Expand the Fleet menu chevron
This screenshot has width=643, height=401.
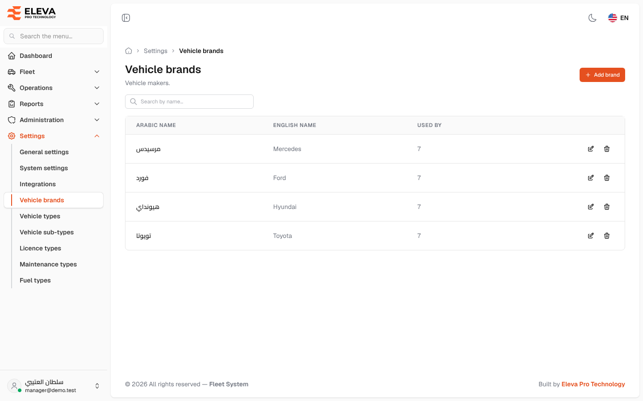[x=97, y=72]
